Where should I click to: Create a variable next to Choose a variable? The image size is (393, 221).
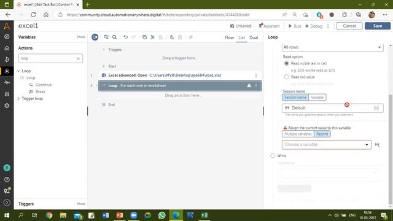[x=377, y=145]
